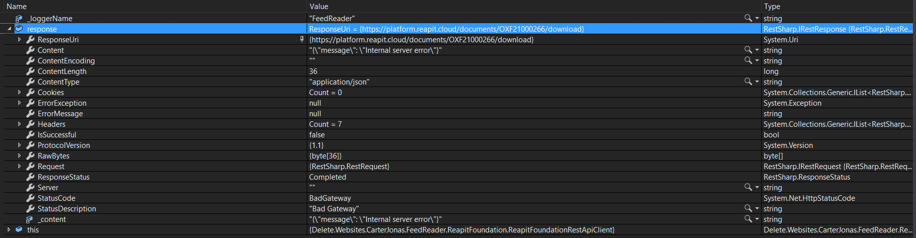Click the type System.Version
Screen dimensions: 916x238
[788, 145]
